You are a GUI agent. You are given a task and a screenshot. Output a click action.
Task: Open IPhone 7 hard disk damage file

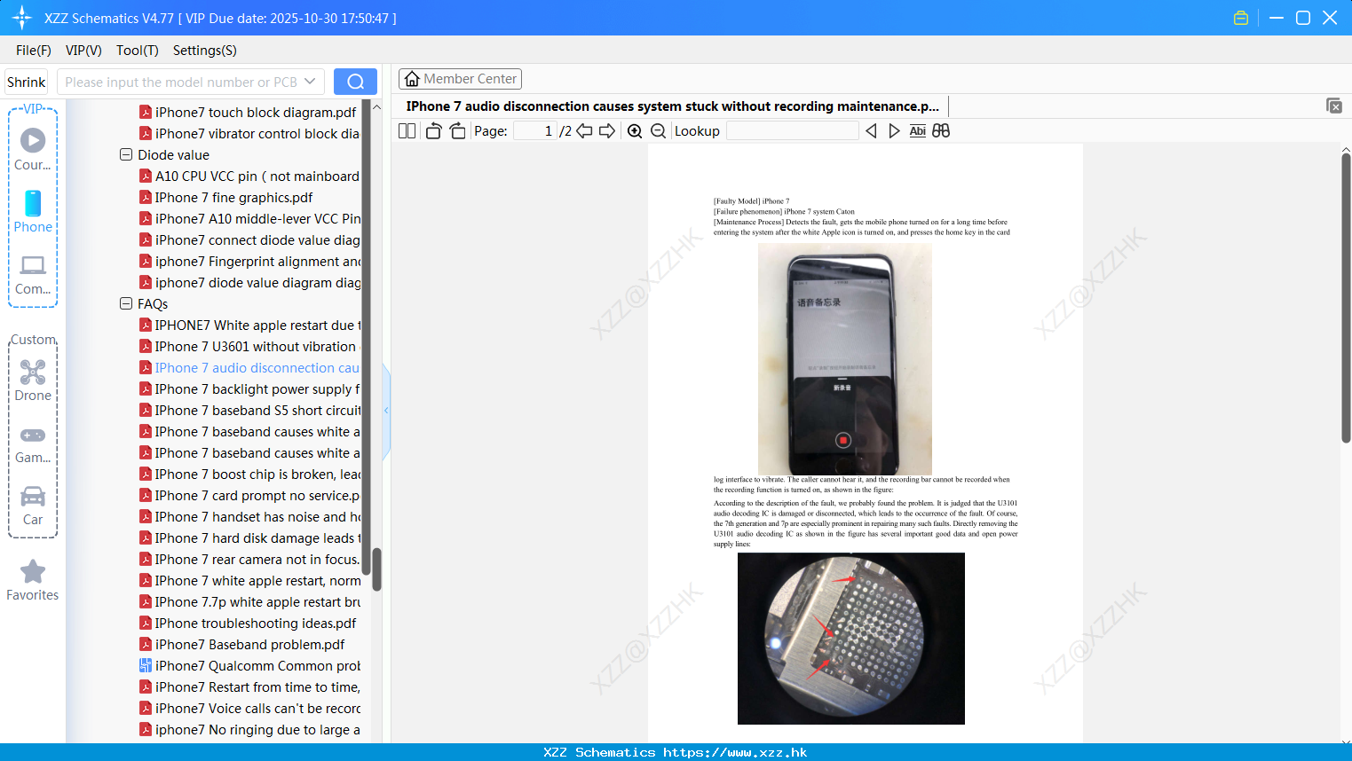pyautogui.click(x=257, y=538)
